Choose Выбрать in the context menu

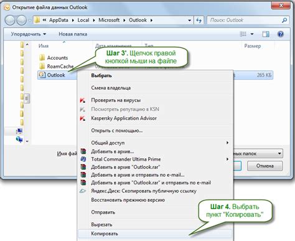[155, 75]
